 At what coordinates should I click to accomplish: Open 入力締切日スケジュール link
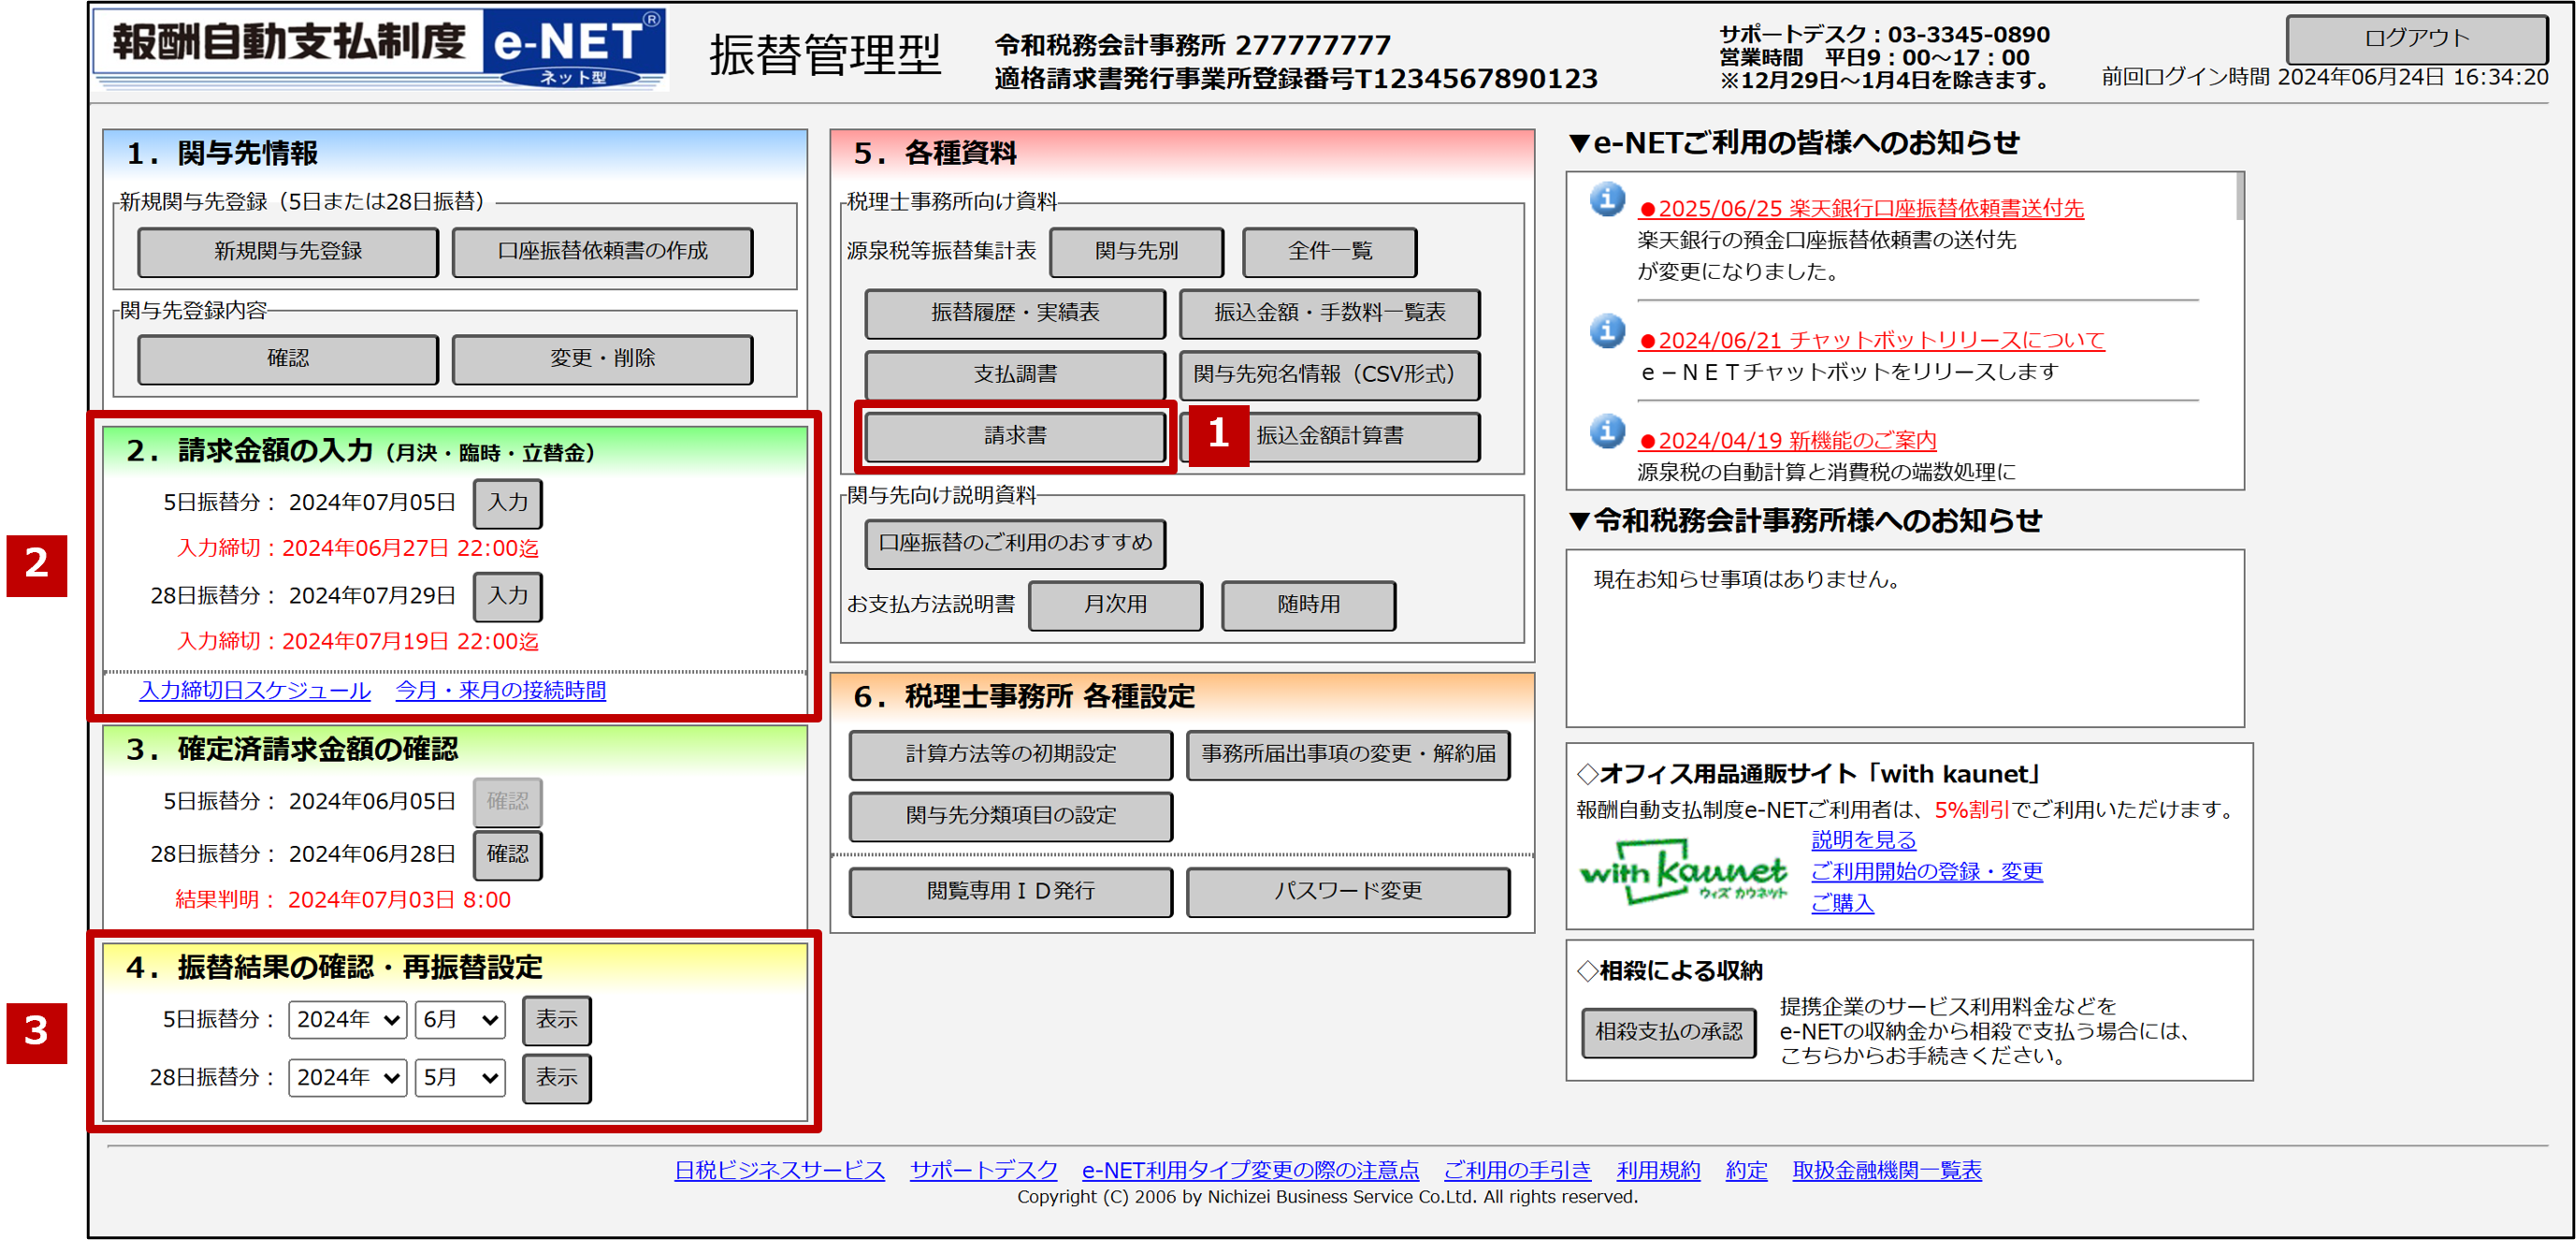click(255, 691)
